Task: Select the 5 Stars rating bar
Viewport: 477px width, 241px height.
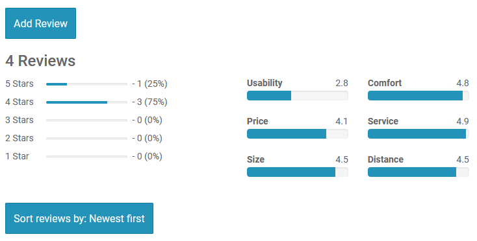Action: pos(86,84)
